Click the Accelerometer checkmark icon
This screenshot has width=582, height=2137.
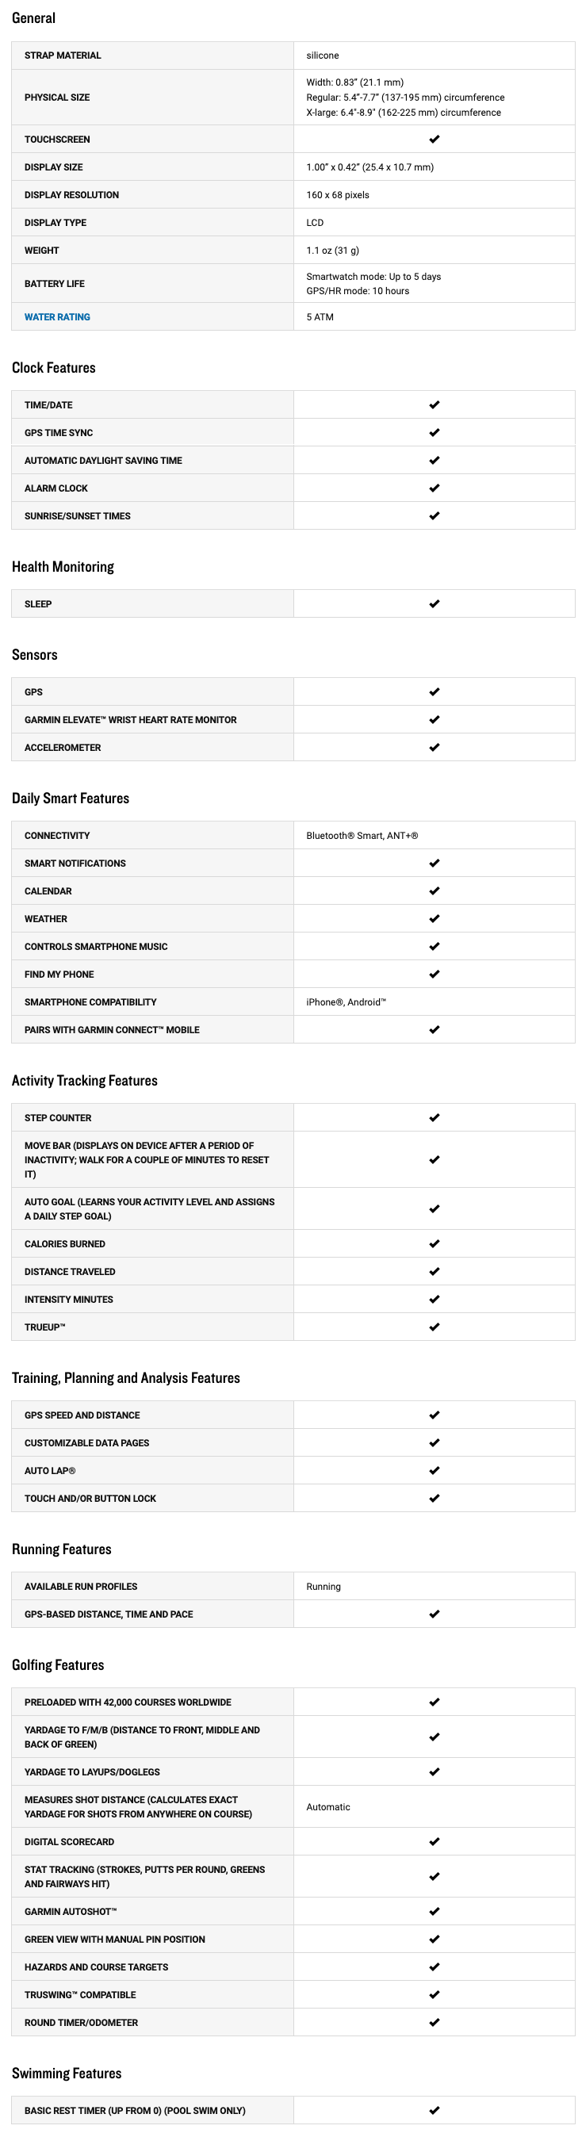point(434,748)
